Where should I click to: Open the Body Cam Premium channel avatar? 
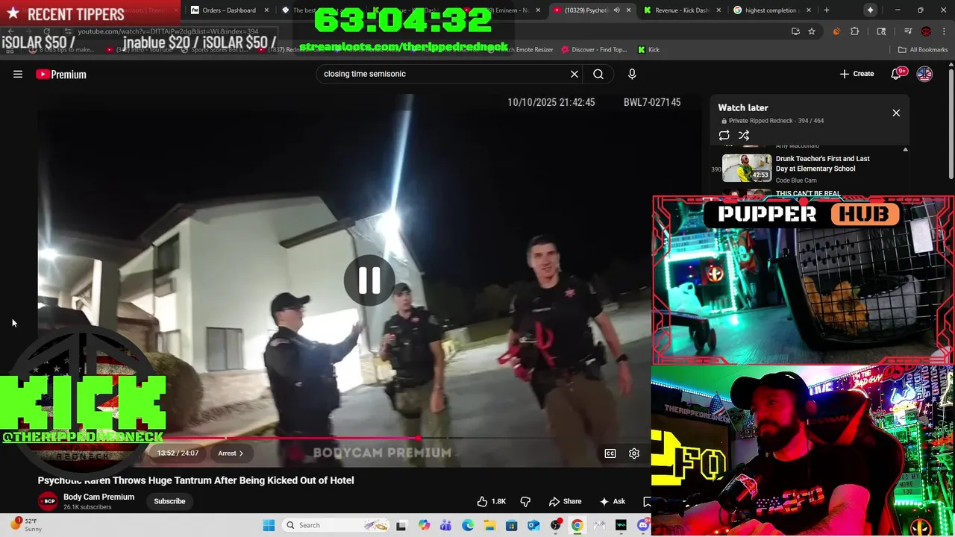tap(48, 501)
